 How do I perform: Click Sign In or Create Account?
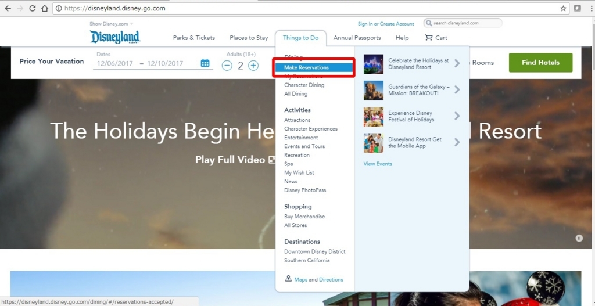pos(386,23)
